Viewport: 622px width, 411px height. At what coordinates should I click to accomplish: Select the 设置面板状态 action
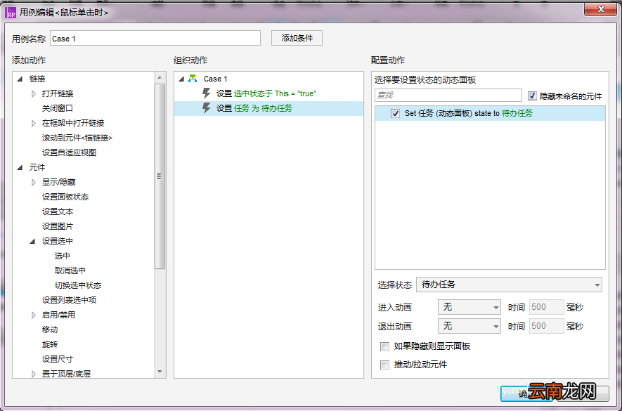click(65, 197)
